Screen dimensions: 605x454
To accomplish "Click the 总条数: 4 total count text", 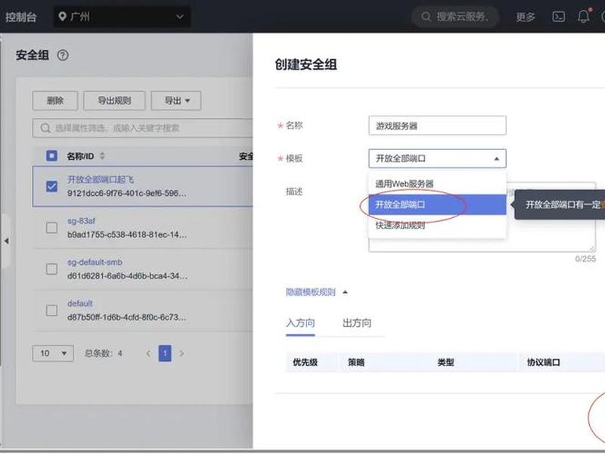I will [104, 353].
